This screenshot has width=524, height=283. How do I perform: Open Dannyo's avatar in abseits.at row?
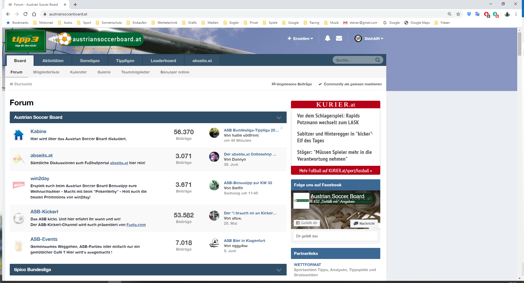(x=214, y=157)
